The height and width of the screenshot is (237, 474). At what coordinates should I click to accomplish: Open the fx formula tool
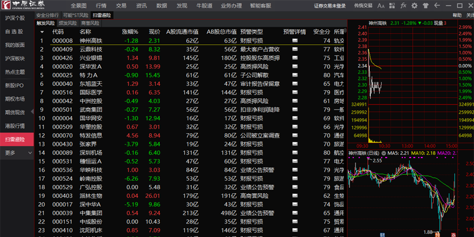pyautogui.click(x=403, y=6)
